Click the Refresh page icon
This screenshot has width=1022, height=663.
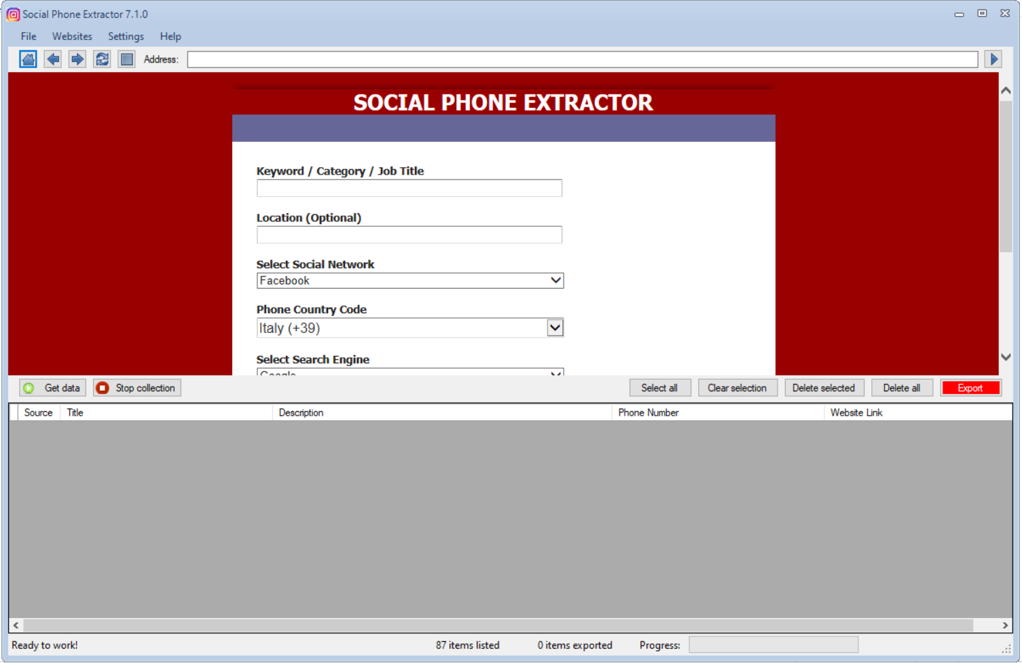[x=102, y=60]
